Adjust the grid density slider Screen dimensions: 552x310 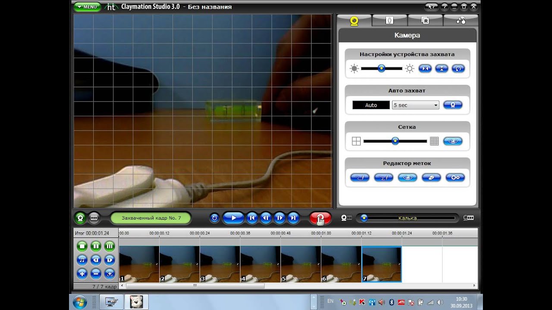click(395, 141)
